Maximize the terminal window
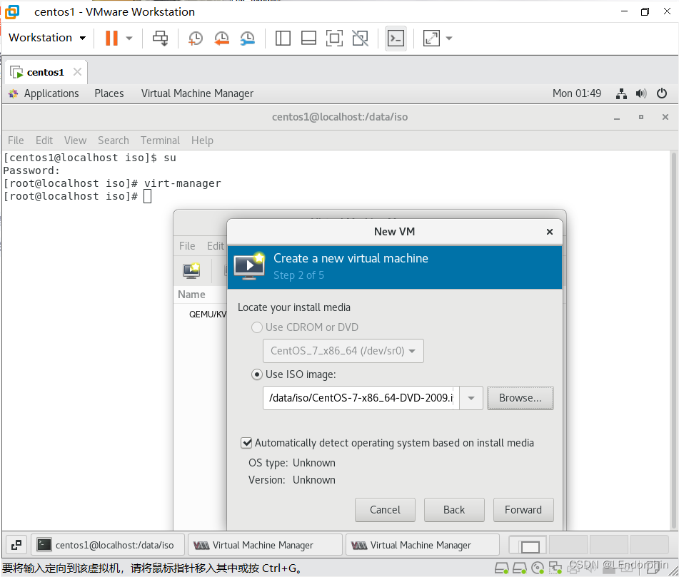Screen dimensions: 679x577 click(x=641, y=117)
